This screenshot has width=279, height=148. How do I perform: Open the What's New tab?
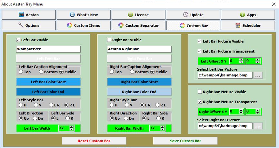[84, 15]
